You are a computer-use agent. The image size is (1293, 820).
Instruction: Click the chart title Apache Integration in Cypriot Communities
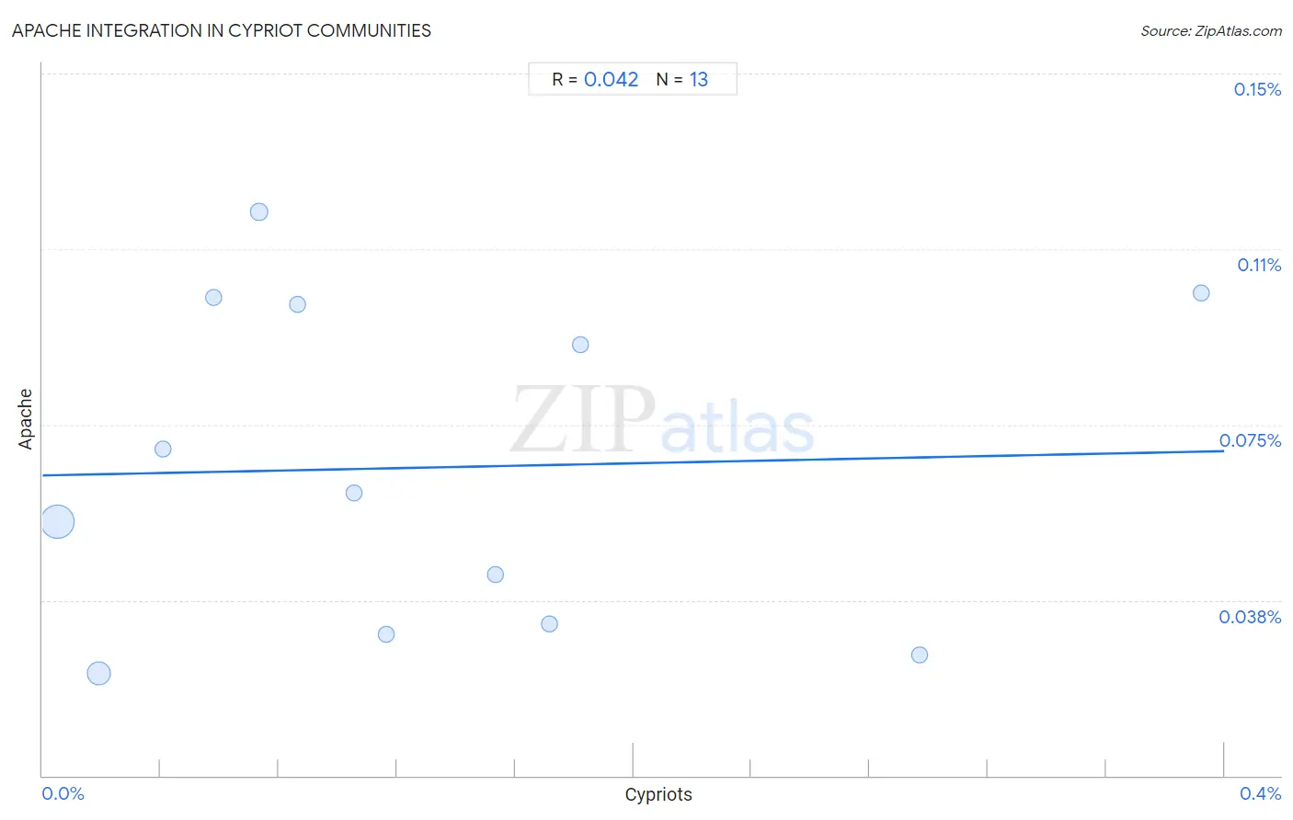point(222,30)
